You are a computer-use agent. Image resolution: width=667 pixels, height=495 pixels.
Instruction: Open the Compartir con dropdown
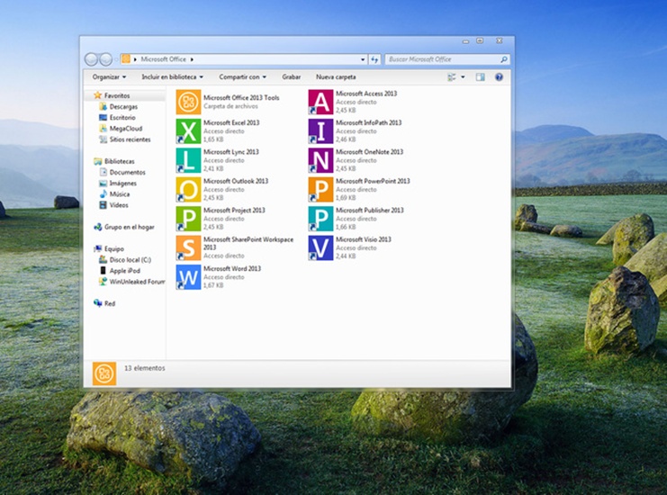coord(242,77)
